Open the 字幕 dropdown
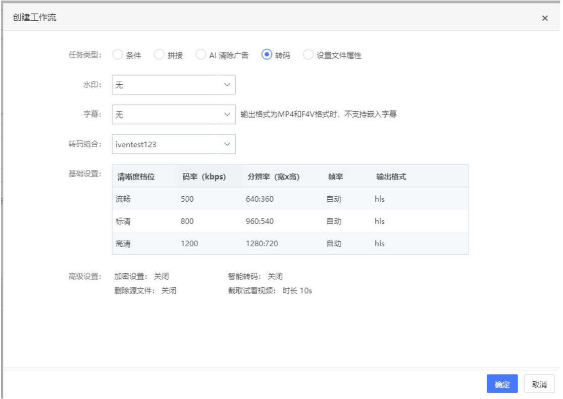Image resolution: width=563 pixels, height=399 pixels. click(x=174, y=115)
